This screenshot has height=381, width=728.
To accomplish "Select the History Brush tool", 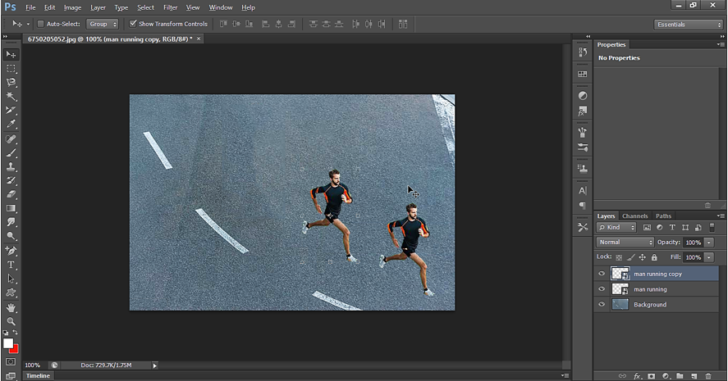I will [11, 180].
